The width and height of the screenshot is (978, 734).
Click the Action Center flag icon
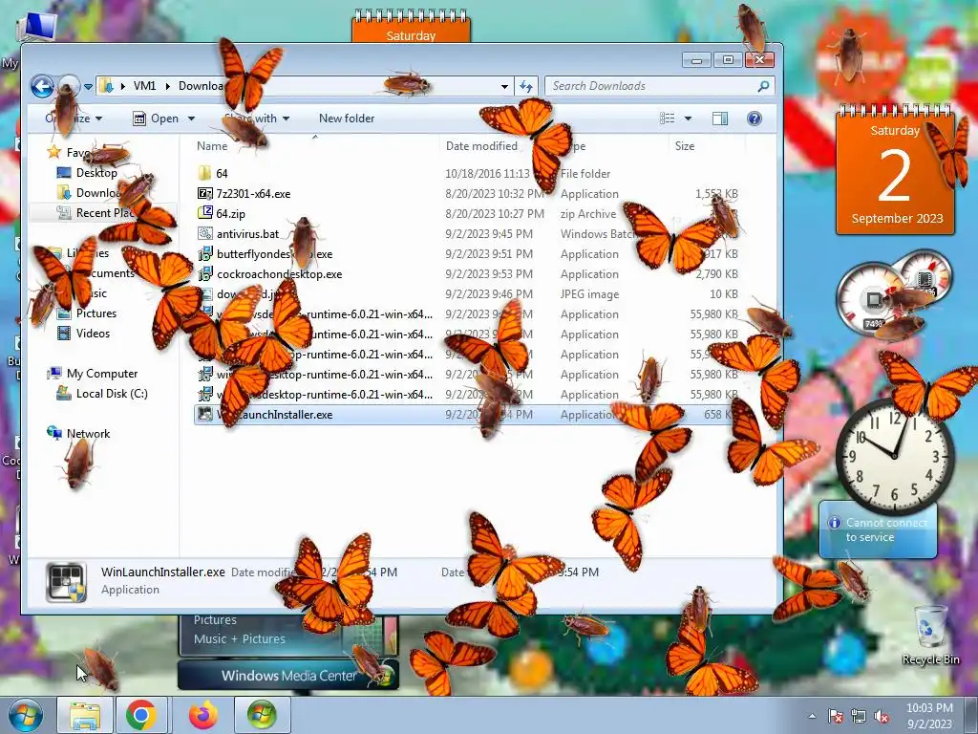tap(835, 716)
